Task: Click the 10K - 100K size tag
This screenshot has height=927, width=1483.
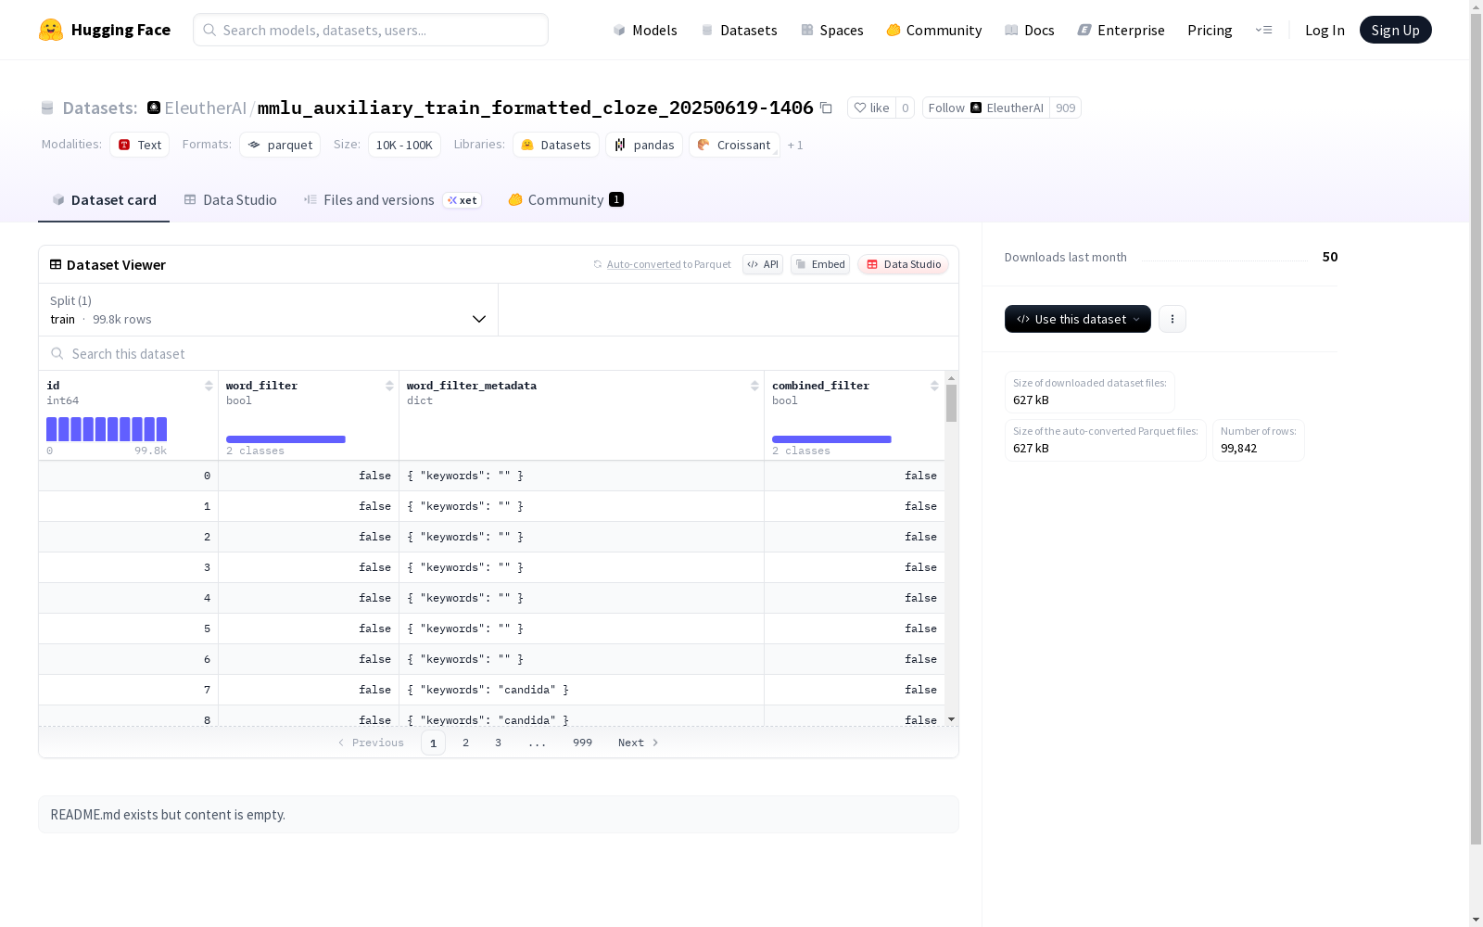Action: pos(404,145)
